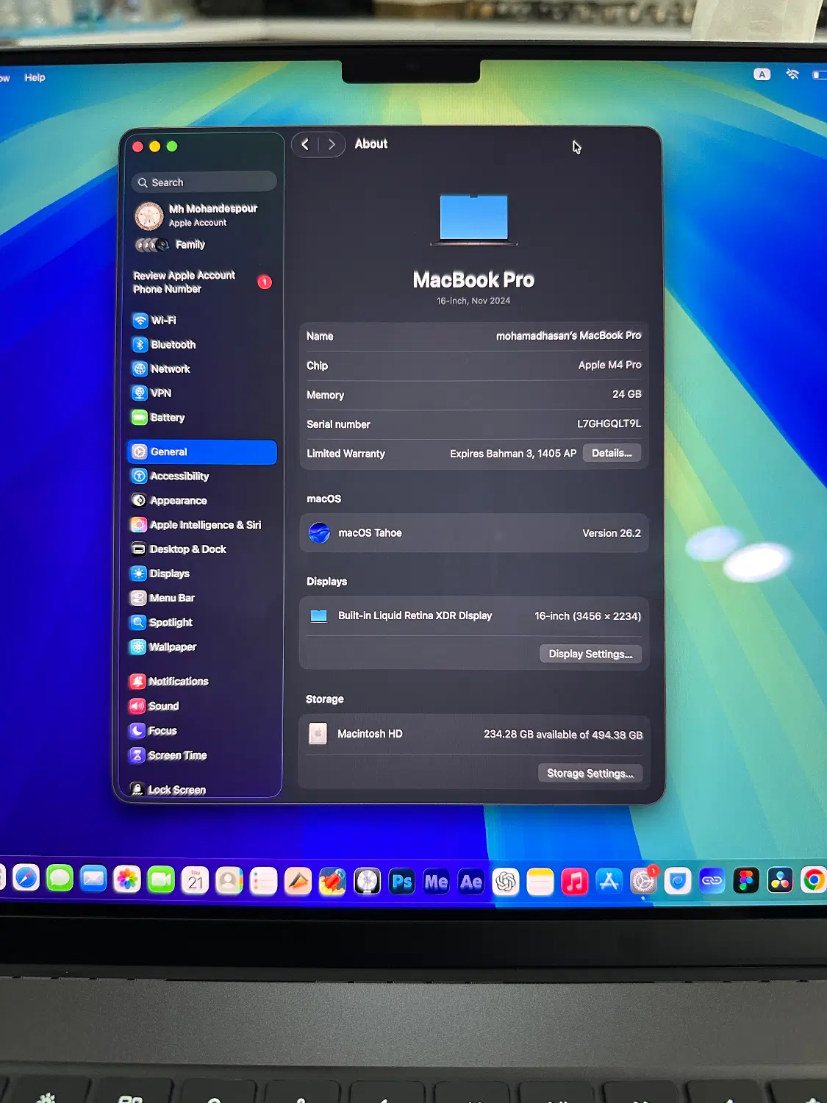Launch Safari from the Dock

[x=26, y=877]
